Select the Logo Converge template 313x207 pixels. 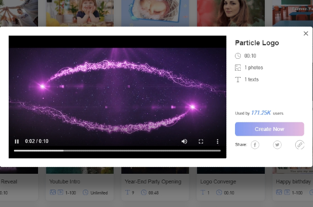coord(217,181)
